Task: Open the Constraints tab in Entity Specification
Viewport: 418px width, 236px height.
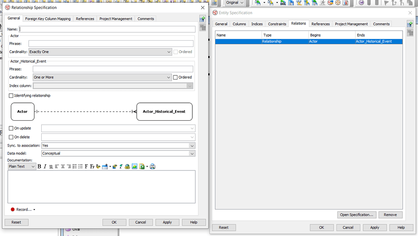Action: click(x=277, y=24)
